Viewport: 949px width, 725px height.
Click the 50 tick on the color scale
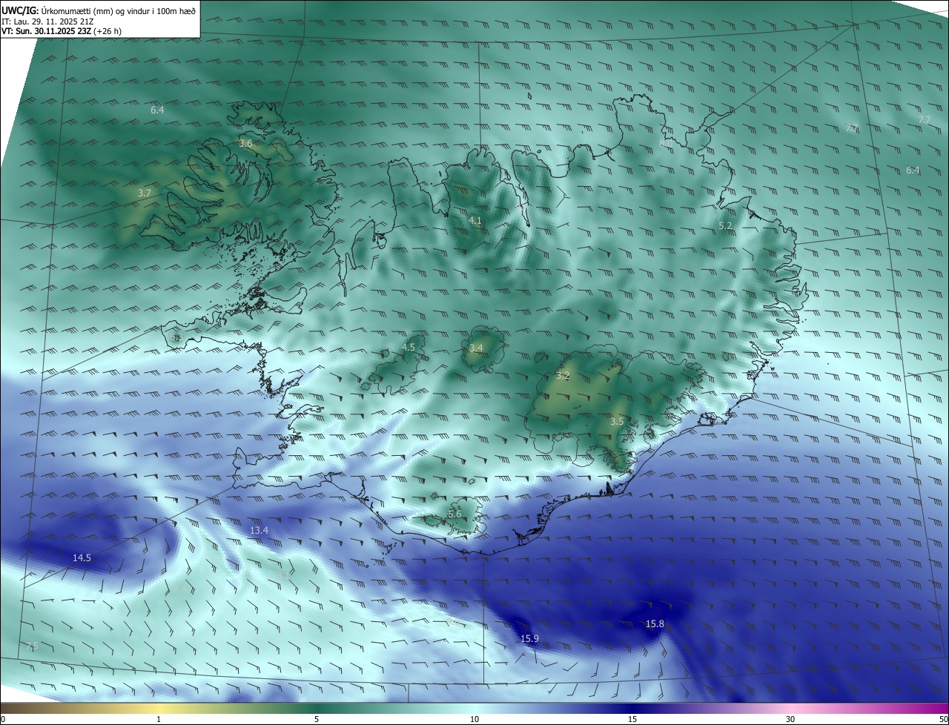pos(943,719)
